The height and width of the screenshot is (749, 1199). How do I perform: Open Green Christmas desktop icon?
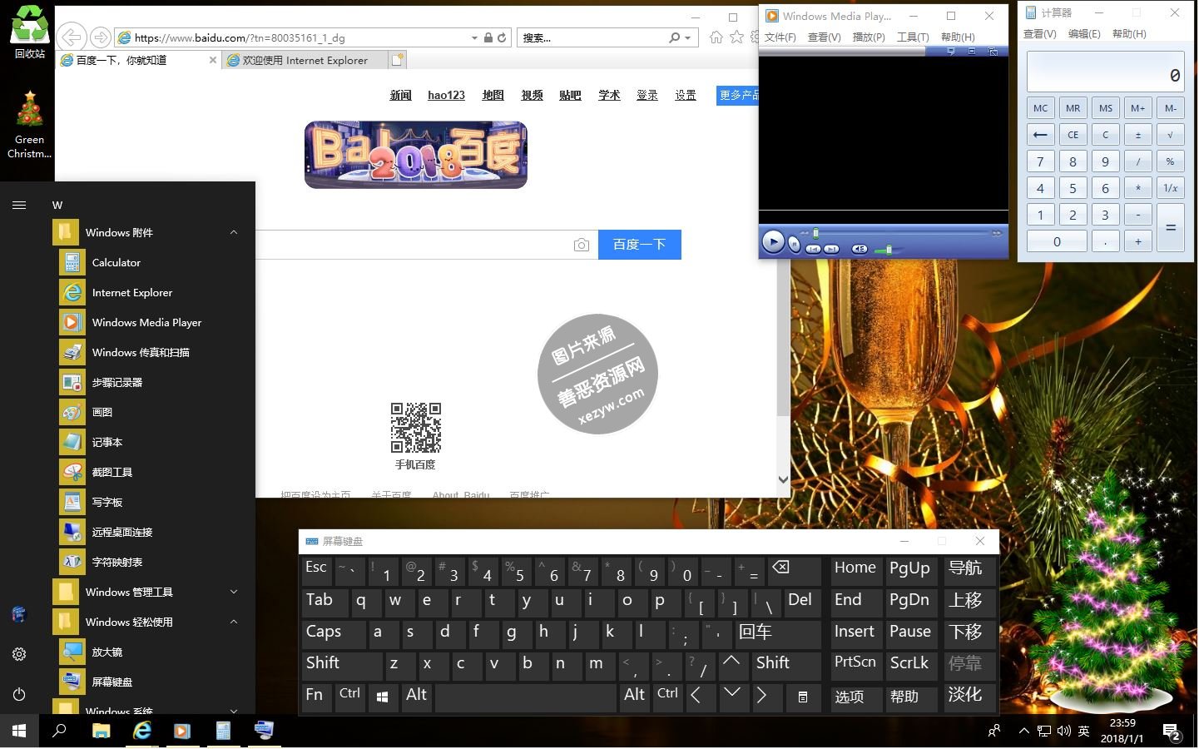(30, 125)
